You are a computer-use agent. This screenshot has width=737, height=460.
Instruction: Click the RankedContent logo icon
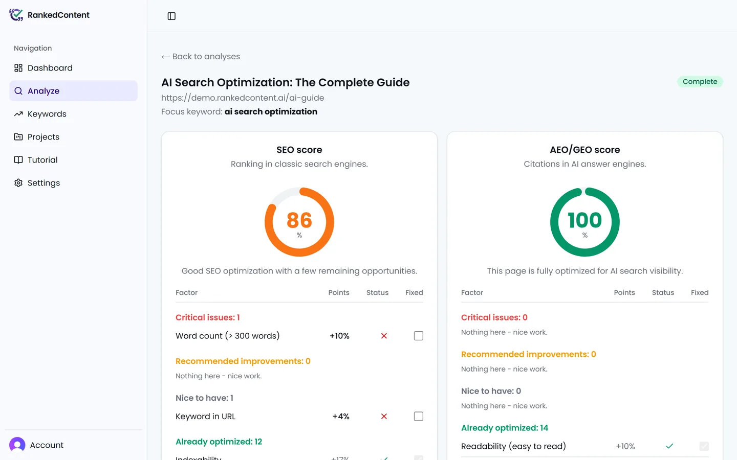pyautogui.click(x=16, y=15)
